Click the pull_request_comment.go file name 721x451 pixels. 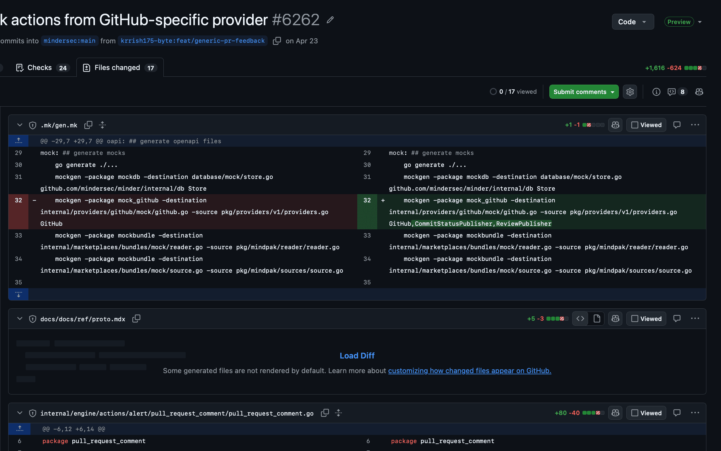pos(177,413)
